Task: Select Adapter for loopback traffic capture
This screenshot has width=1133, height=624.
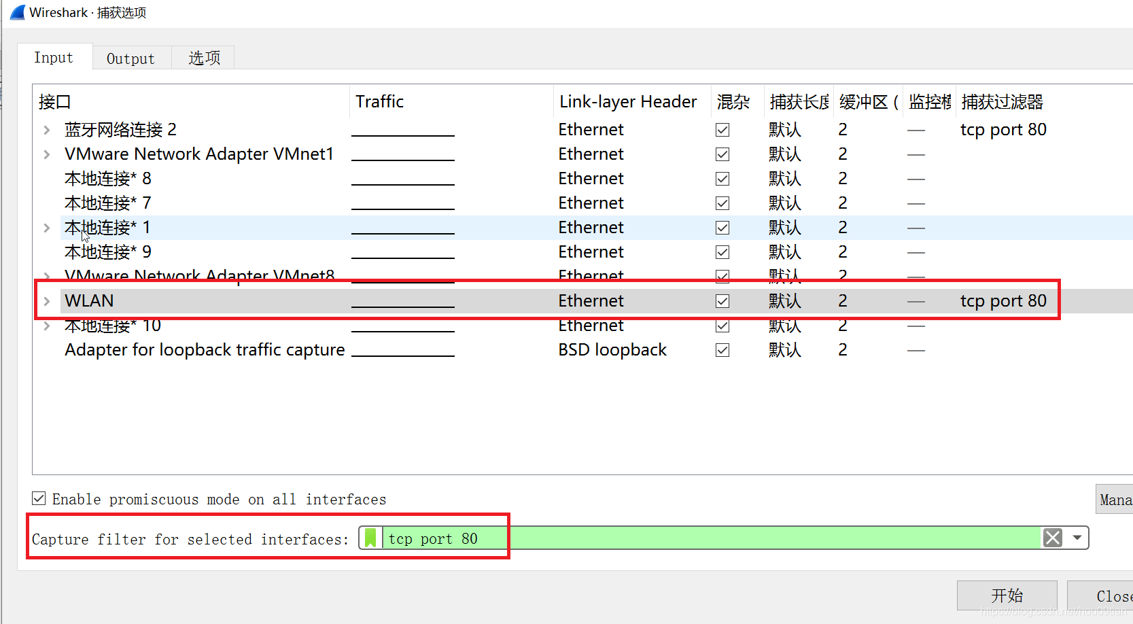Action: click(205, 350)
